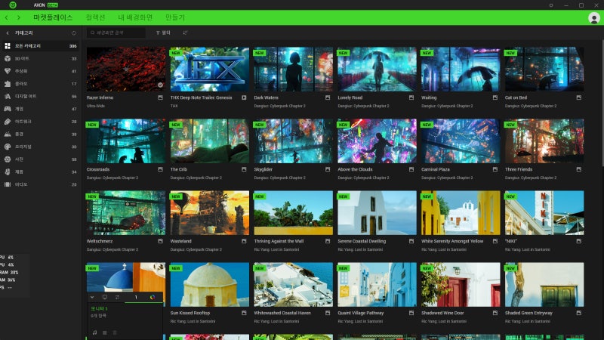Switch to the 컬렉션 tab

coord(95,17)
